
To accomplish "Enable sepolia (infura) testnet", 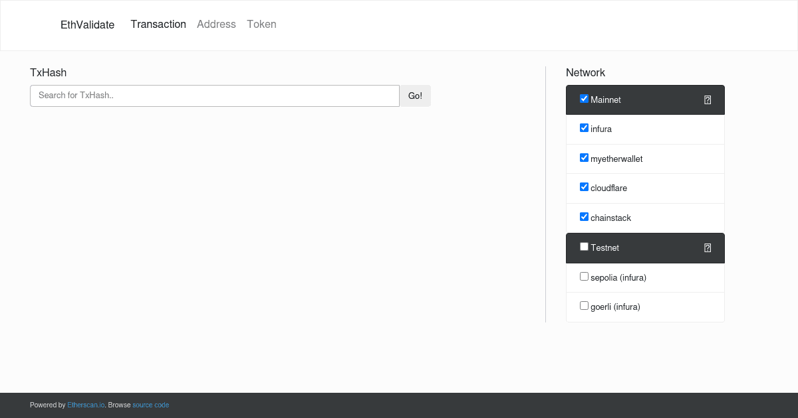I will (584, 276).
